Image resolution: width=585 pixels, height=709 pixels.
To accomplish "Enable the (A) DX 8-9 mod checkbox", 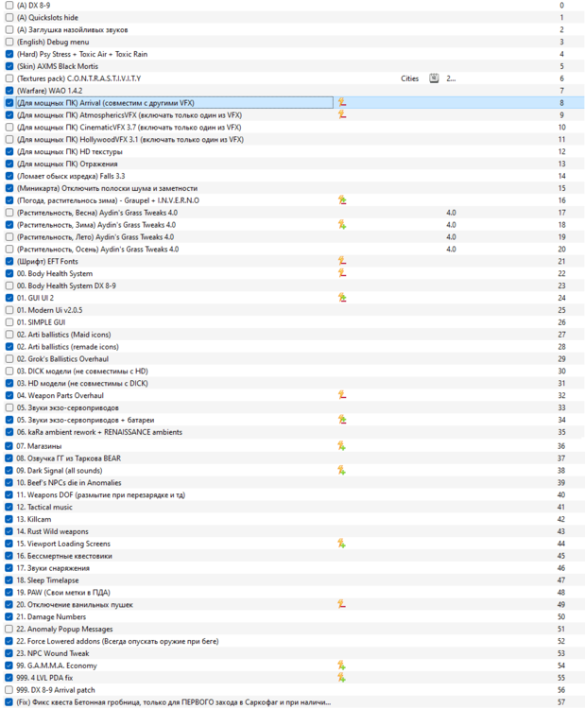I will click(x=9, y=6).
